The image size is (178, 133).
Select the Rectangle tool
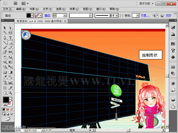(x=10, y=43)
